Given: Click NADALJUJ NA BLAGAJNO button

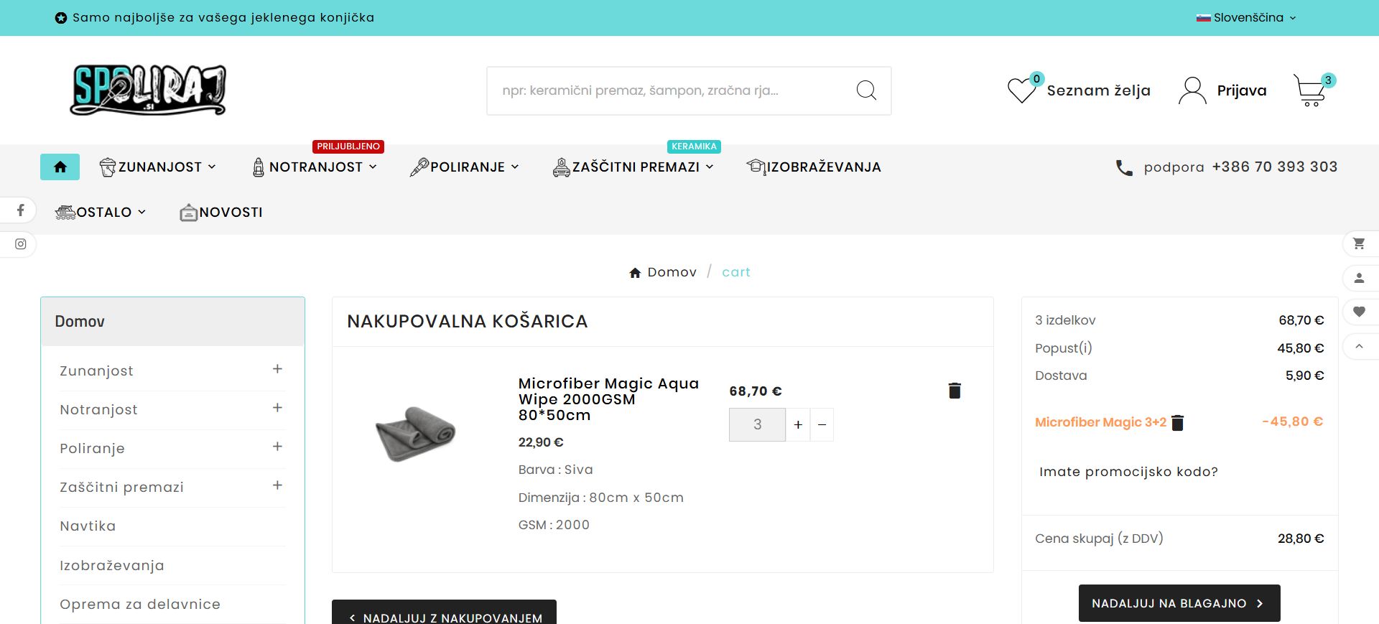Looking at the screenshot, I should (1179, 603).
